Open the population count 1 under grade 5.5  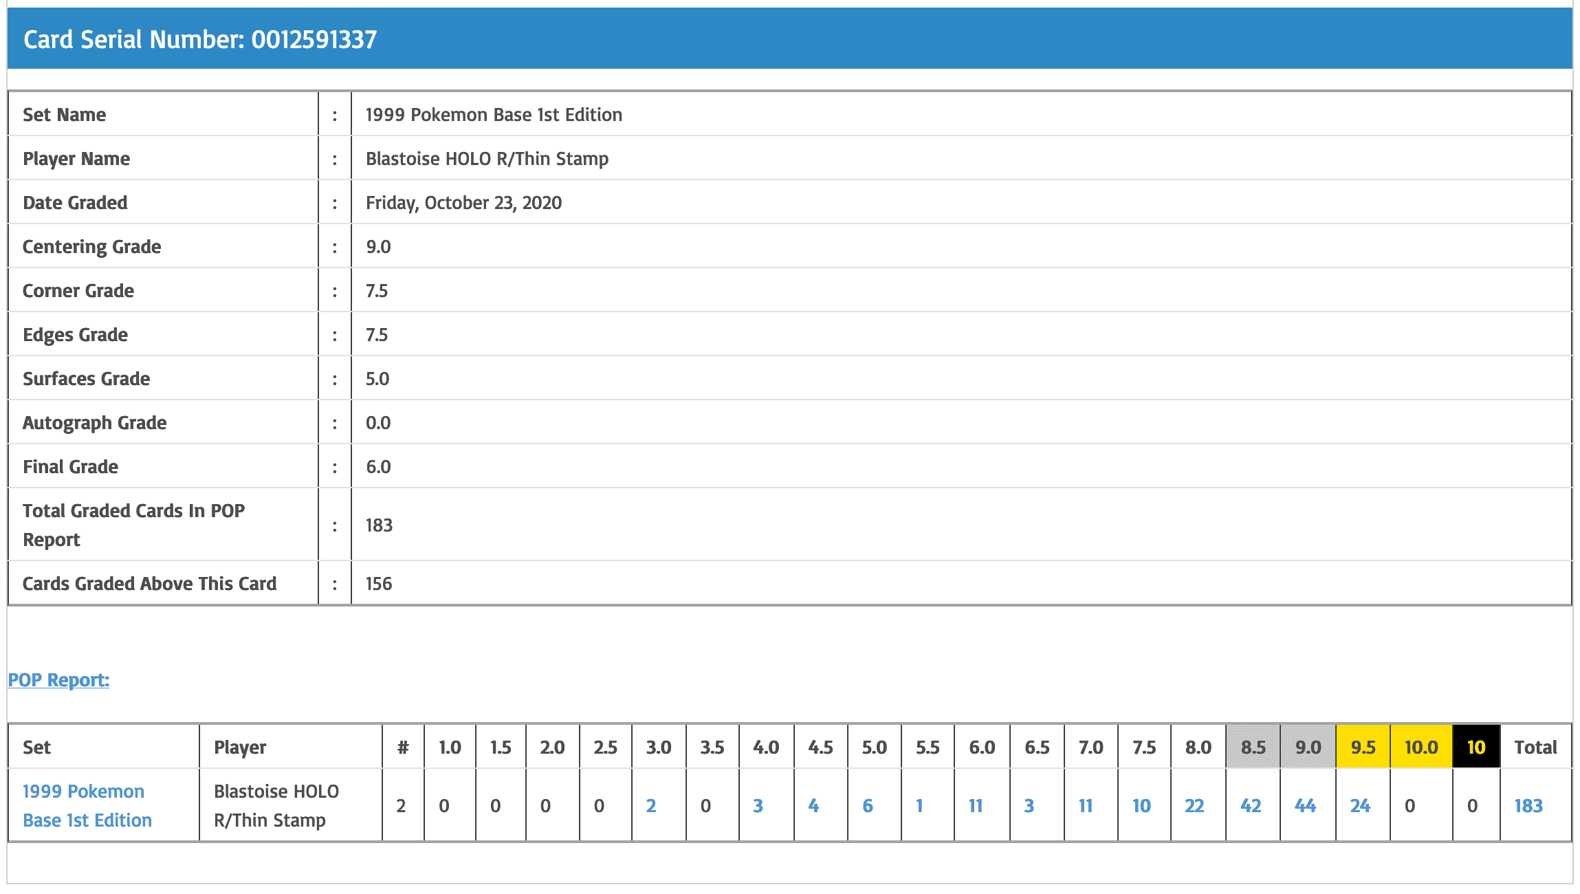(919, 805)
